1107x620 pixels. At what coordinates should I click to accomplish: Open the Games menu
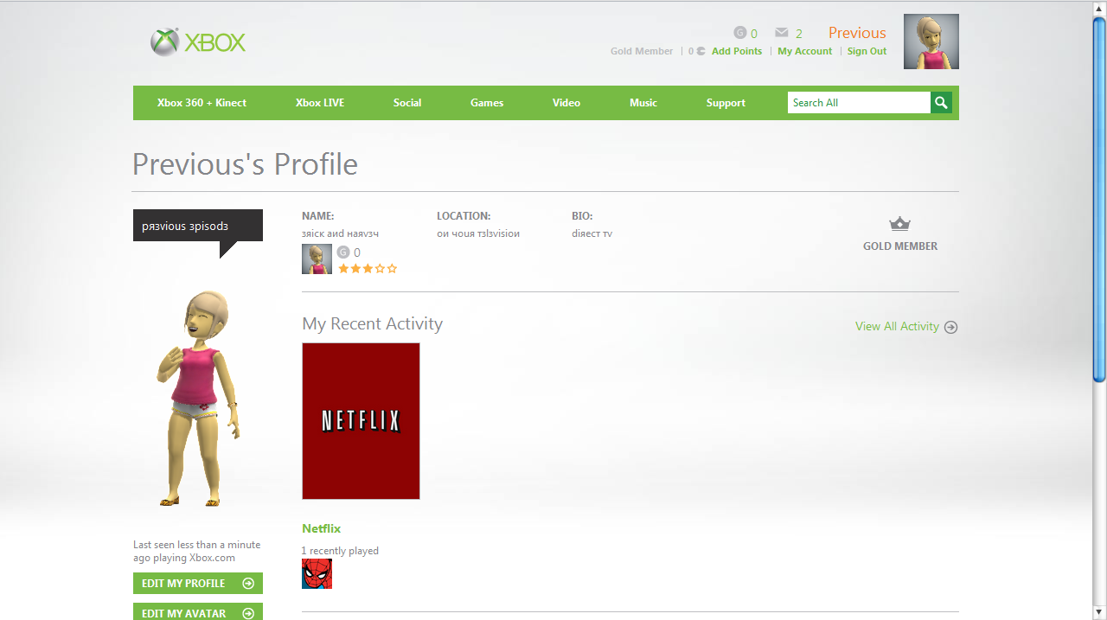[487, 103]
